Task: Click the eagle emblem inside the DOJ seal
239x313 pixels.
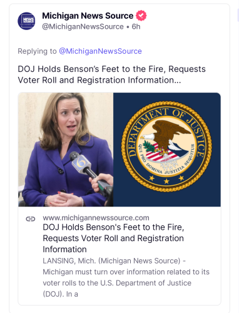Action: click(x=166, y=138)
